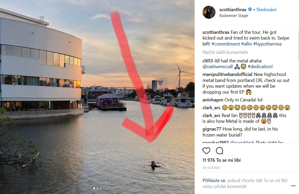Expand comments via Načíst další komentáře
Viewport: 299px width, 194px height.
coord(225,52)
